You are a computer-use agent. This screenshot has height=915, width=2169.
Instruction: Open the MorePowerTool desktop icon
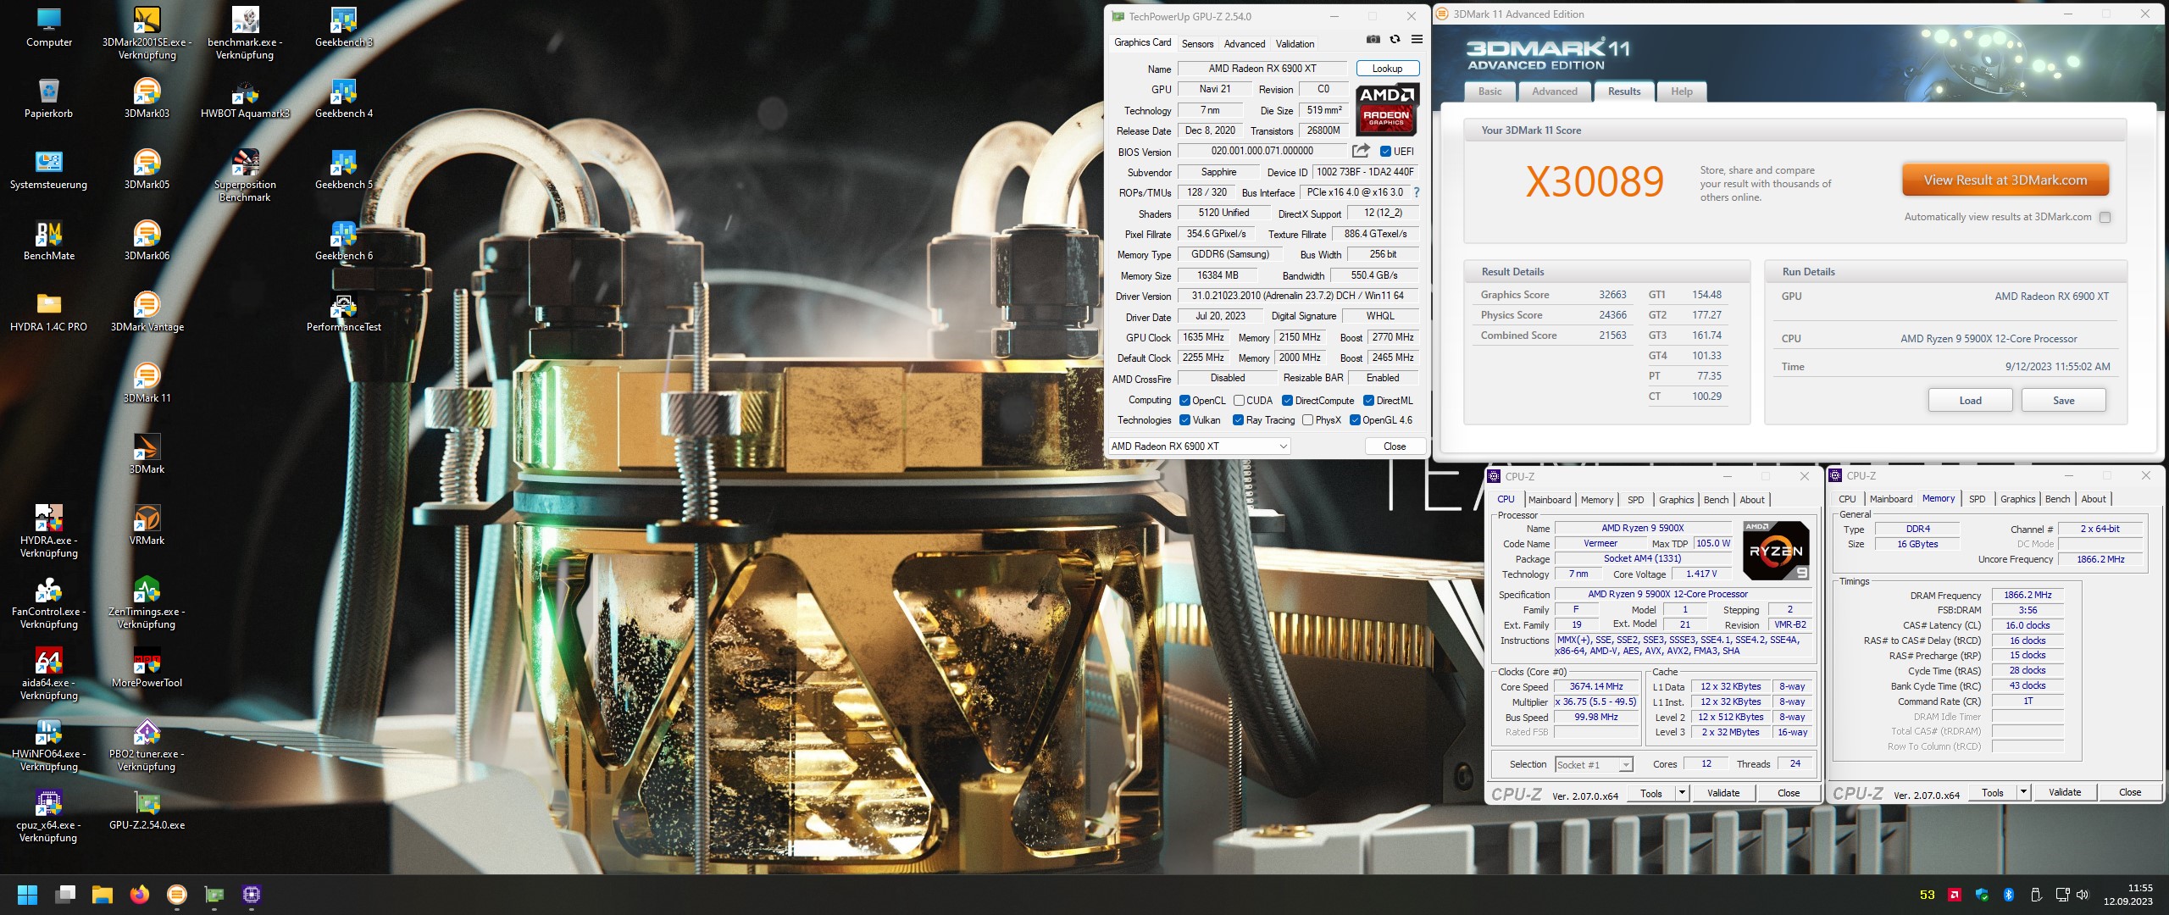click(x=147, y=667)
